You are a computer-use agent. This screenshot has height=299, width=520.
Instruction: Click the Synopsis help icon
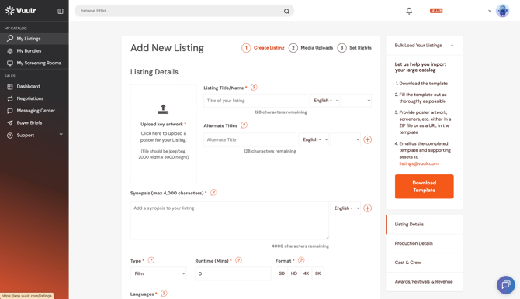[213, 192]
